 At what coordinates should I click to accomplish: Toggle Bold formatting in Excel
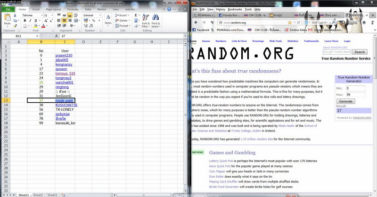pos(25,21)
